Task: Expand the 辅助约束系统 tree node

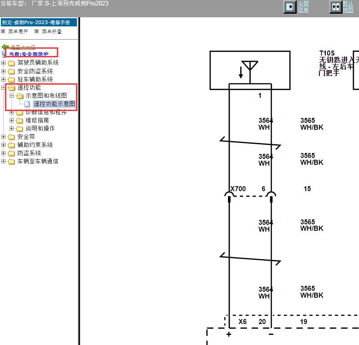Action: tap(3, 145)
